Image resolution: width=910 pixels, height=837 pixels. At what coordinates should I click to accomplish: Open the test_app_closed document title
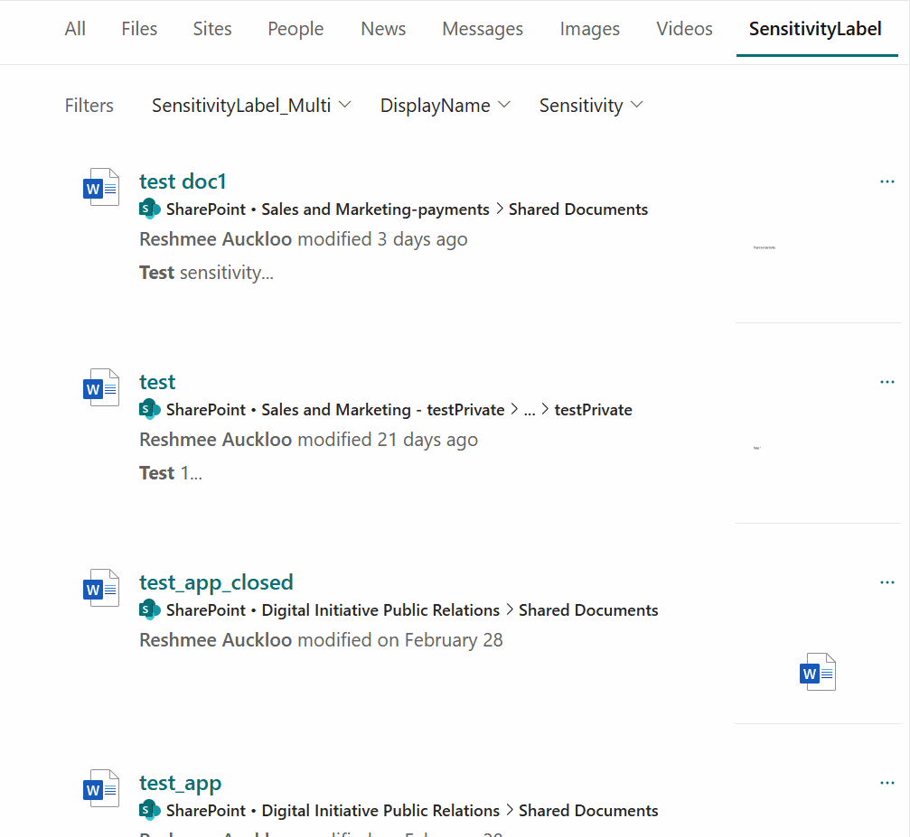pyautogui.click(x=216, y=582)
